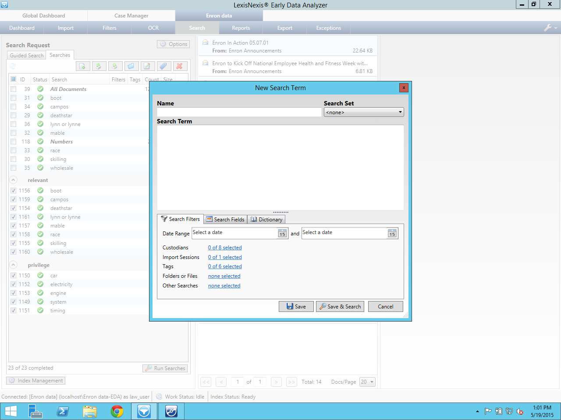Go to the previous results page
561x420 pixels.
[221, 382]
